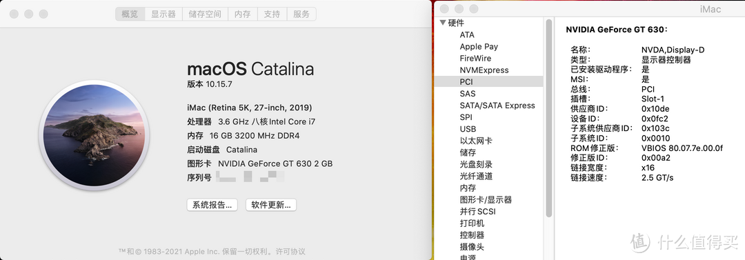Select 以太网卡 in the sidebar
Viewport: 745px width, 260px height.
[x=476, y=141]
